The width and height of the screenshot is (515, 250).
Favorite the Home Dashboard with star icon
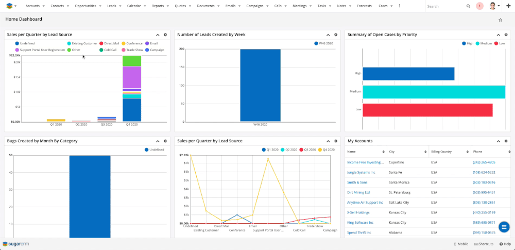[500, 20]
